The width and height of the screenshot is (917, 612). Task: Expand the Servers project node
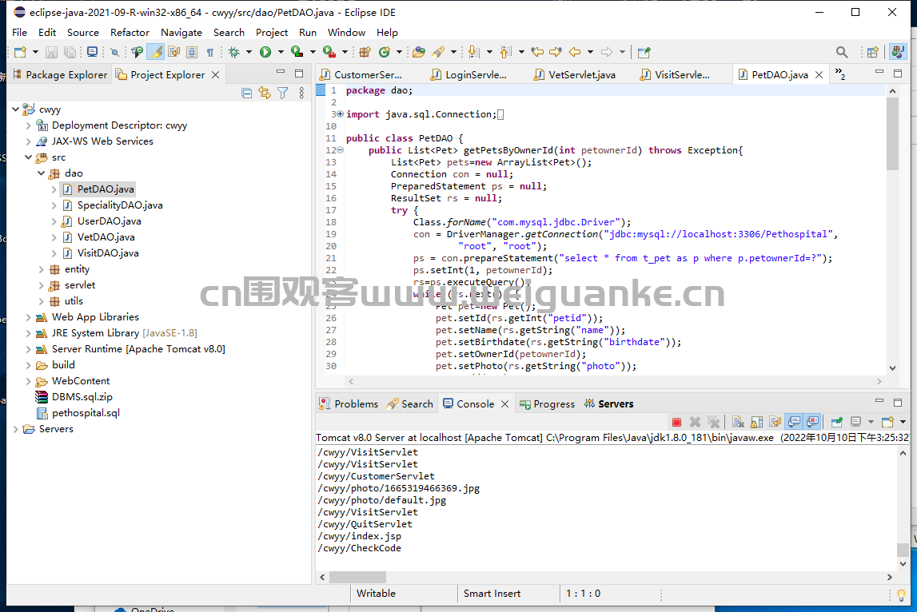[16, 429]
